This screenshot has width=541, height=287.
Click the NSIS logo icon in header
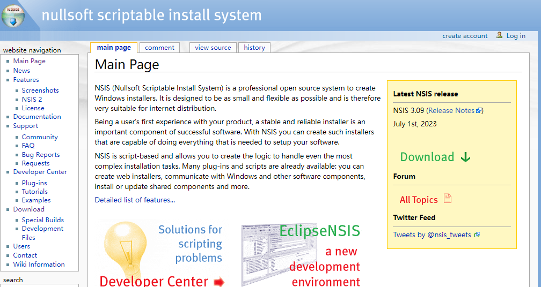coord(13,15)
